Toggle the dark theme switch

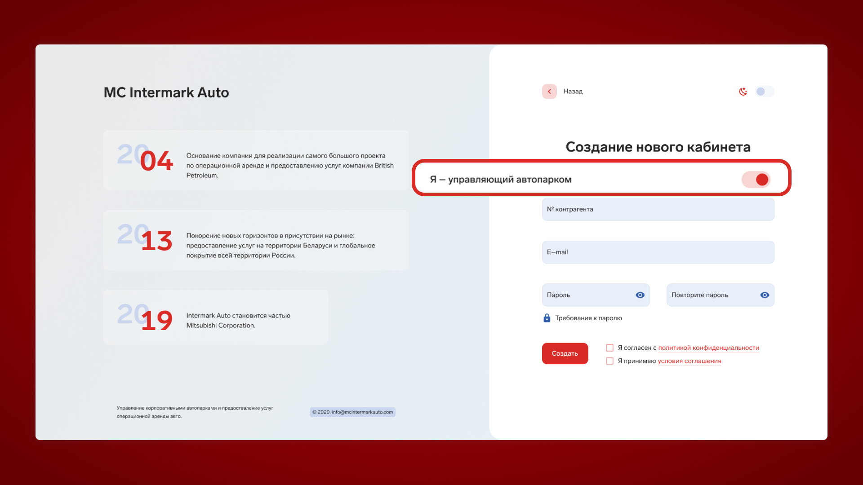765,91
